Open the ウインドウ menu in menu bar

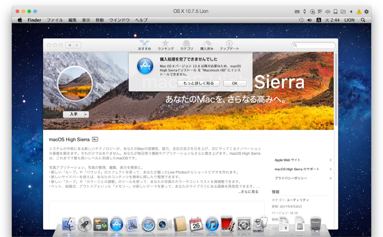coord(119,20)
